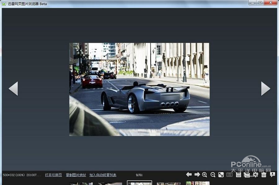Select the highlighted current thumbnail
Viewport: 279px width, 185px height.
(139, 183)
